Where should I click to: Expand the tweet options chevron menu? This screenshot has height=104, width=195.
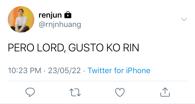(x=184, y=19)
